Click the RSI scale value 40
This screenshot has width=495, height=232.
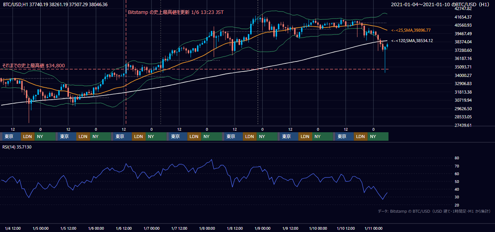pyautogui.click(x=457, y=189)
